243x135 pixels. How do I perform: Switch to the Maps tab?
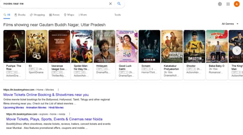(x=69, y=15)
